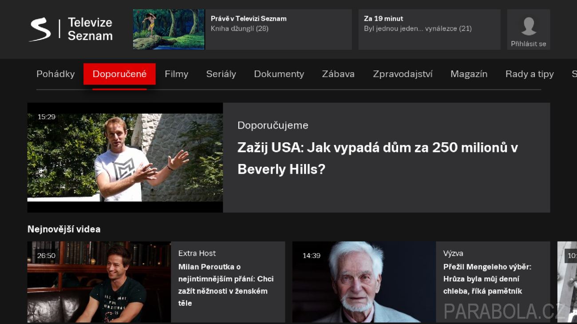This screenshot has width=577, height=324.
Task: Click the Byl jednou jeden vynálezce text
Action: [418, 28]
